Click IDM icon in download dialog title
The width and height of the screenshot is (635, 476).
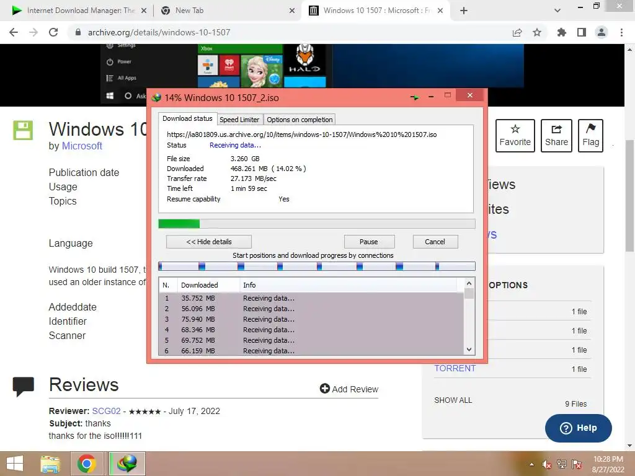pos(156,97)
